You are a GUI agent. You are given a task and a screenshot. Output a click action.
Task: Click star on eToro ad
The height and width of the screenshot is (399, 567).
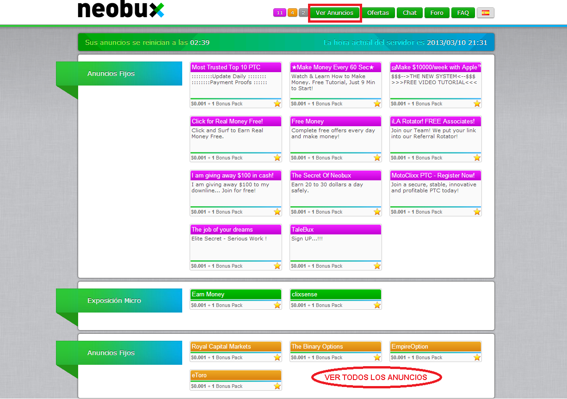(277, 386)
